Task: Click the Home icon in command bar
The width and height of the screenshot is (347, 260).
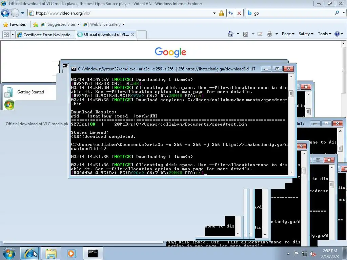Action: coord(230,34)
